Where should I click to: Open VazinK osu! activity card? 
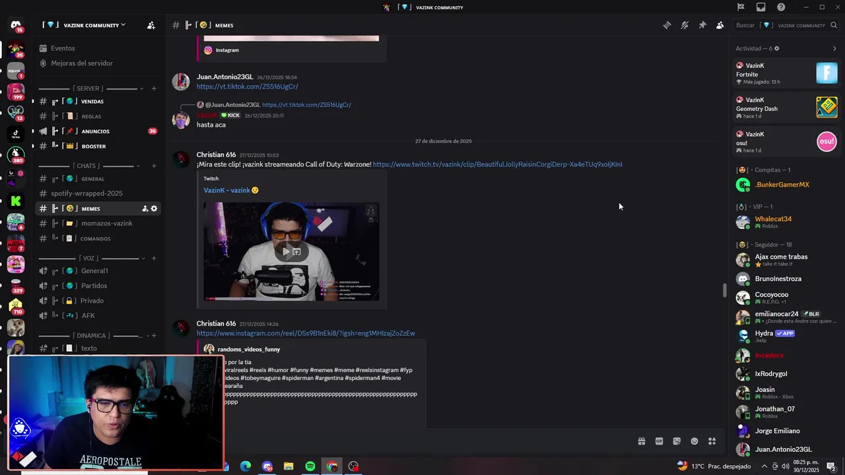tap(786, 142)
